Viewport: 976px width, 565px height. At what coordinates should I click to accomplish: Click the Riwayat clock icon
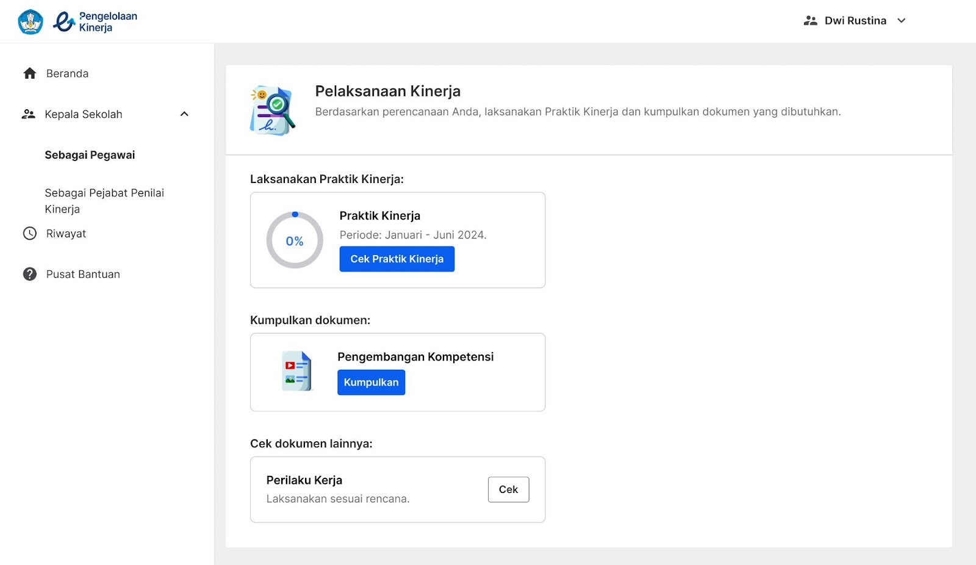pos(30,234)
